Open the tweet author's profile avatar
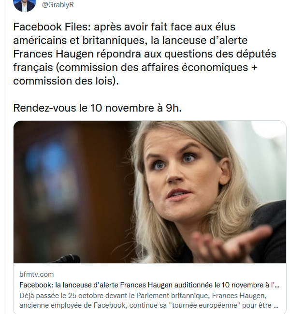The image size is (290, 314). tap(25, 4)
